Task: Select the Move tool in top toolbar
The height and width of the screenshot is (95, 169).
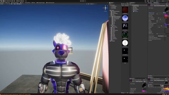Action: coord(4,1)
